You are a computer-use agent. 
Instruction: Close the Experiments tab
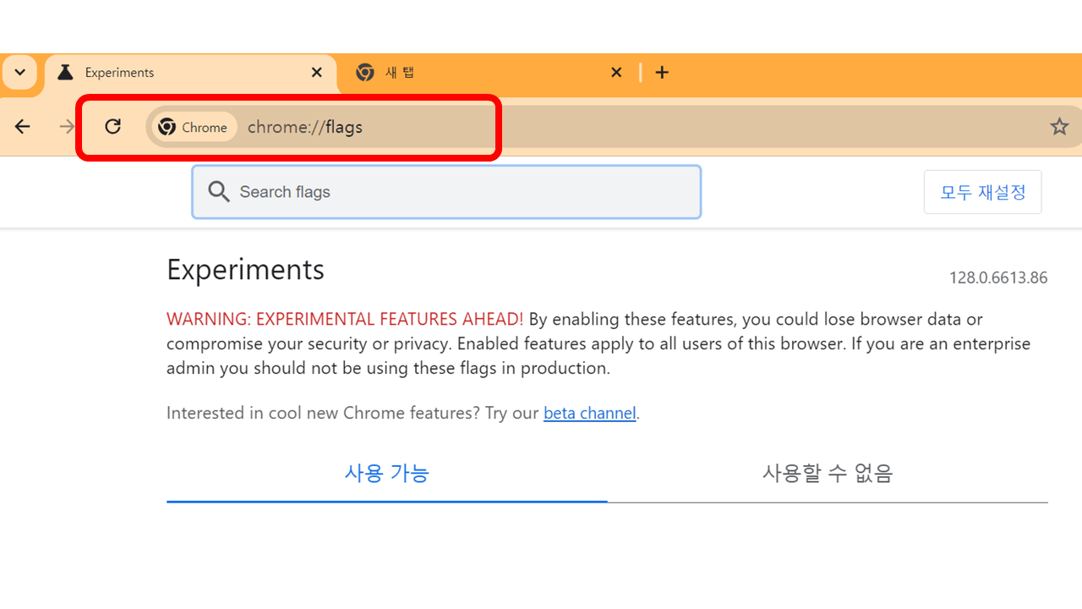click(317, 73)
